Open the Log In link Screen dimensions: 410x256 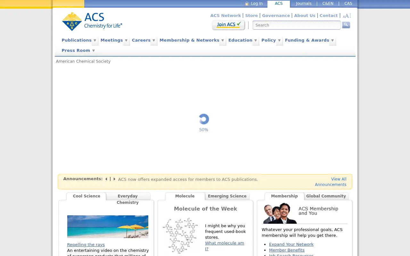pyautogui.click(x=257, y=4)
